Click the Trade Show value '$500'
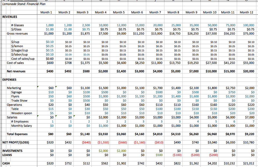 pyautogui.click(x=86, y=101)
